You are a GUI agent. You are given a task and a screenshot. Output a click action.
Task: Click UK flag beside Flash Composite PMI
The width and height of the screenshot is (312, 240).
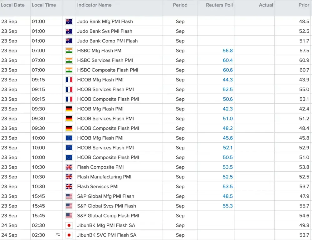69,167
